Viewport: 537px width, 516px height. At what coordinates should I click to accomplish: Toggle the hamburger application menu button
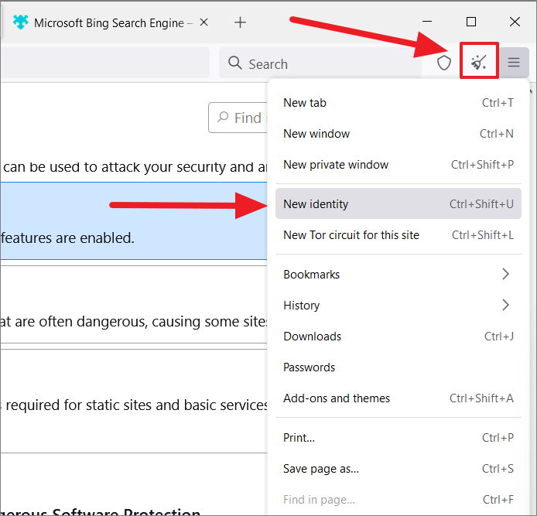pyautogui.click(x=514, y=63)
